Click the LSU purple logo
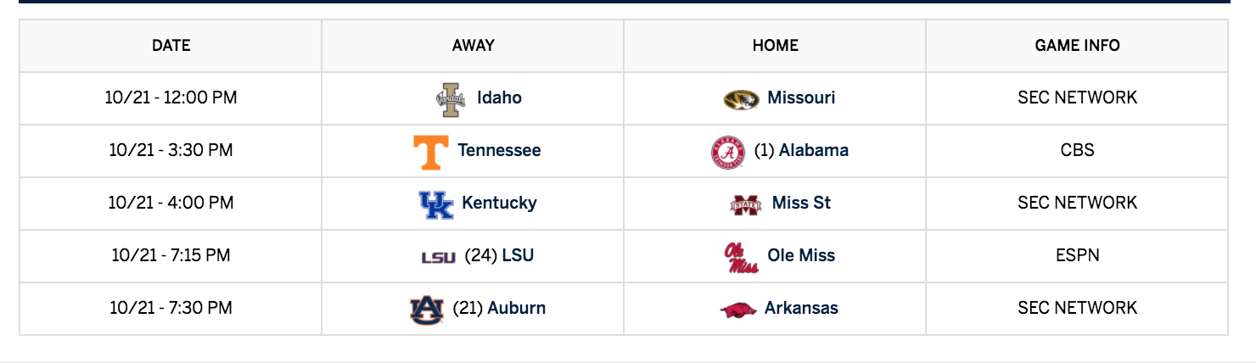The width and height of the screenshot is (1256, 363). (x=438, y=257)
